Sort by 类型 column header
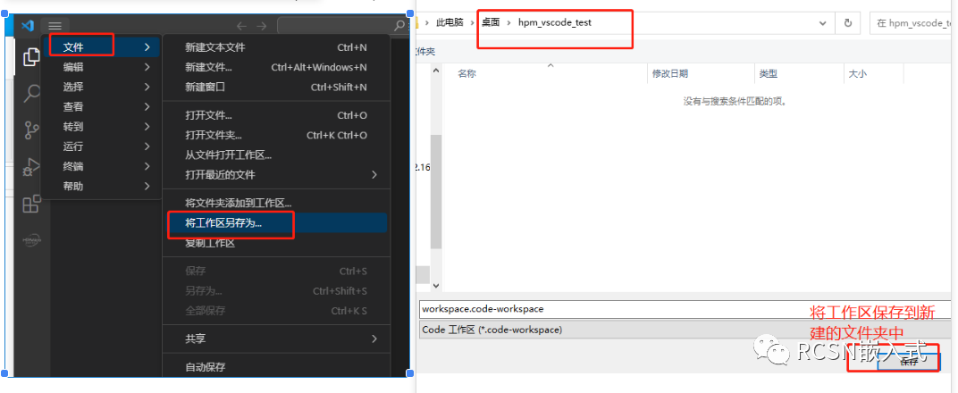Screen dimensions: 958x393 click(768, 74)
